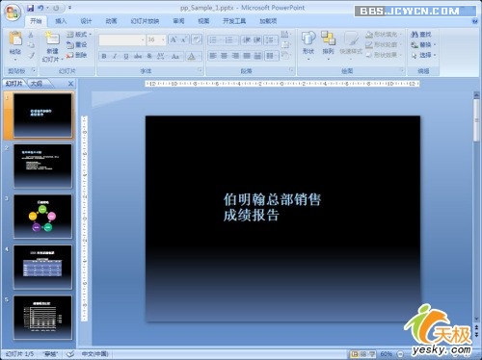This screenshot has width=482, height=360.
Task: Align text to the right
Action: pyautogui.click(x=235, y=56)
